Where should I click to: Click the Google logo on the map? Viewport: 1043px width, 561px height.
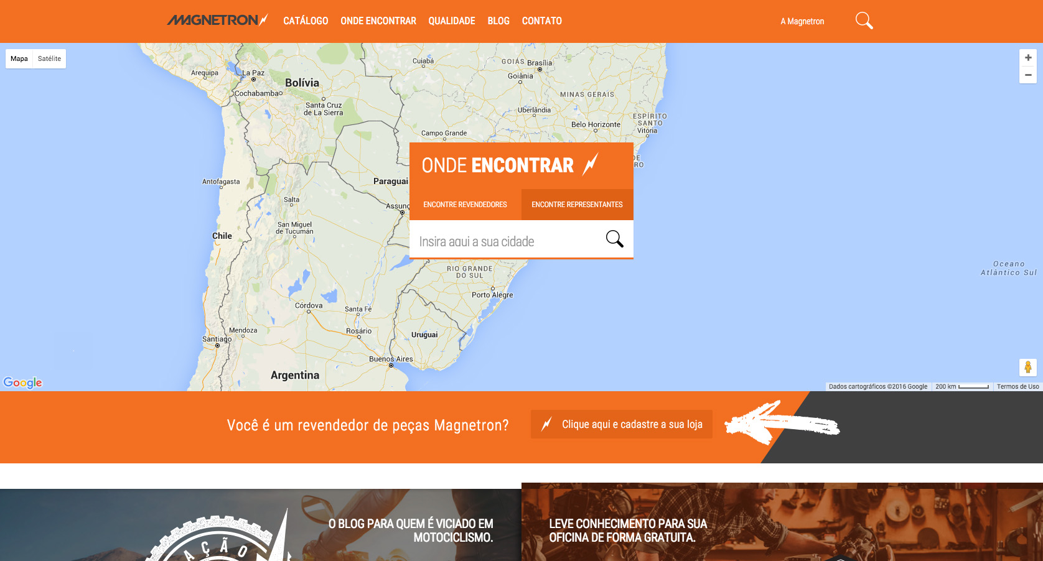[x=23, y=382]
